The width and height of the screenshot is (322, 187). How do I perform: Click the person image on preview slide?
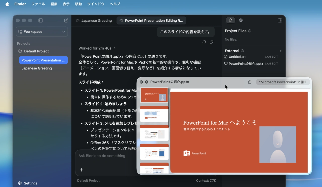(x=278, y=145)
